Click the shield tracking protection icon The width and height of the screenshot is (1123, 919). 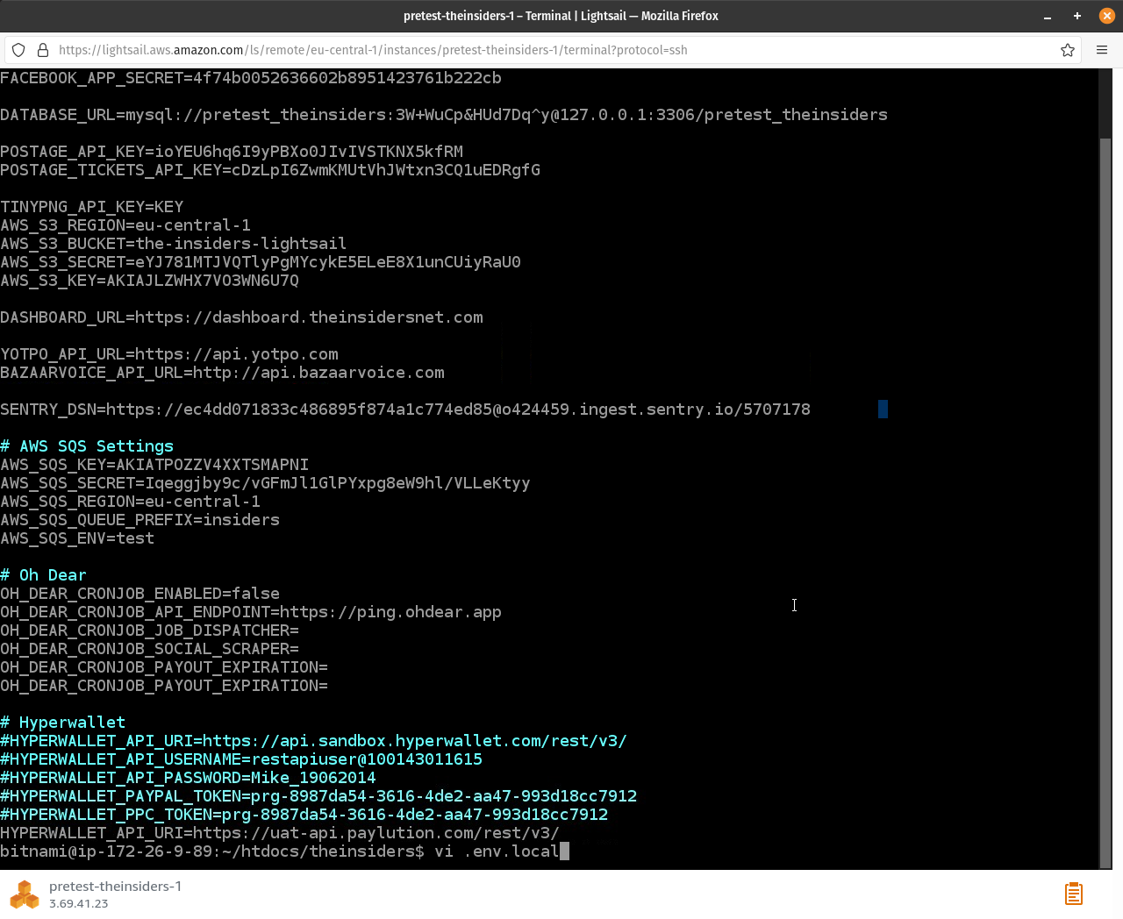click(x=18, y=50)
